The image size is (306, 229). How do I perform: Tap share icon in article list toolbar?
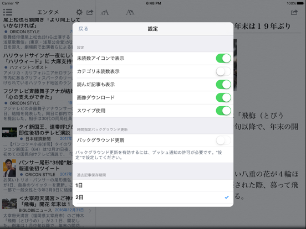click(90, 12)
